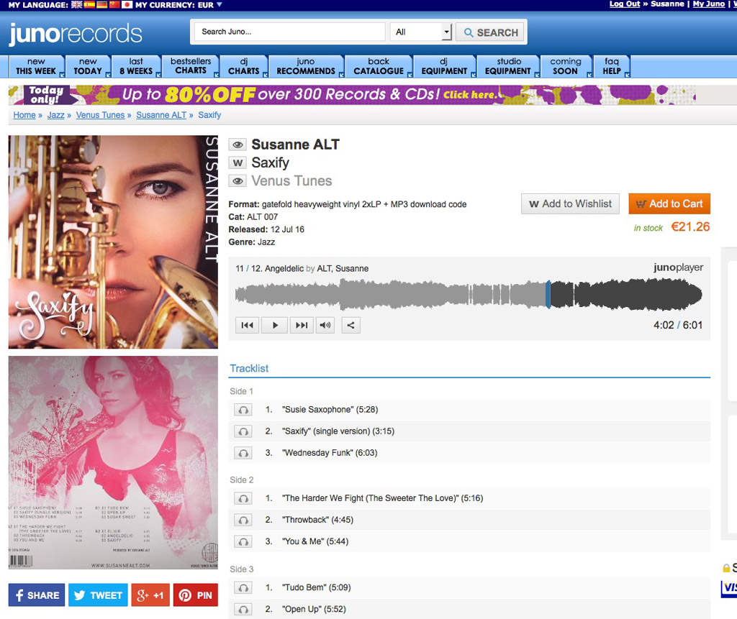Click the "Tracklist" heading
This screenshot has height=619, width=737.
tap(249, 368)
